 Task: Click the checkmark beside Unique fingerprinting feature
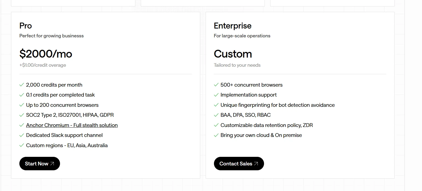click(x=216, y=105)
